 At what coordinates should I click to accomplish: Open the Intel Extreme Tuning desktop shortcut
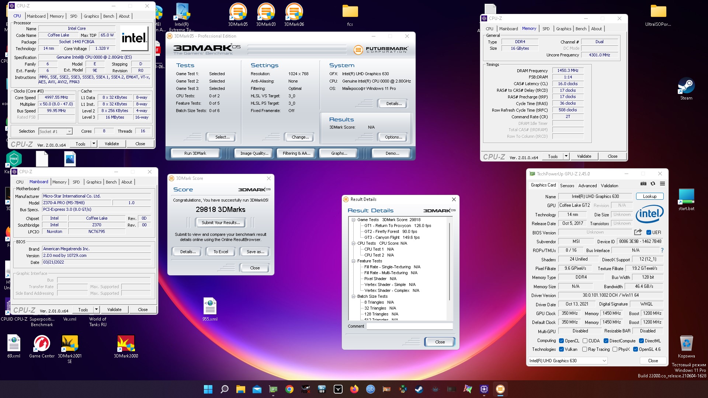pyautogui.click(x=182, y=17)
